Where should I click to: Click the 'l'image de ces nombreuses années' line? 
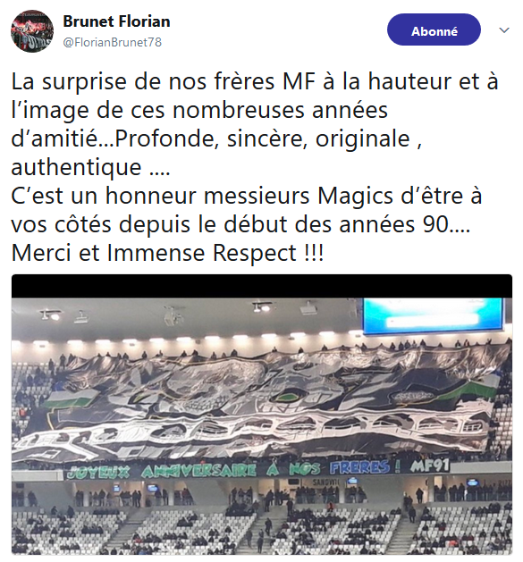pos(199,110)
